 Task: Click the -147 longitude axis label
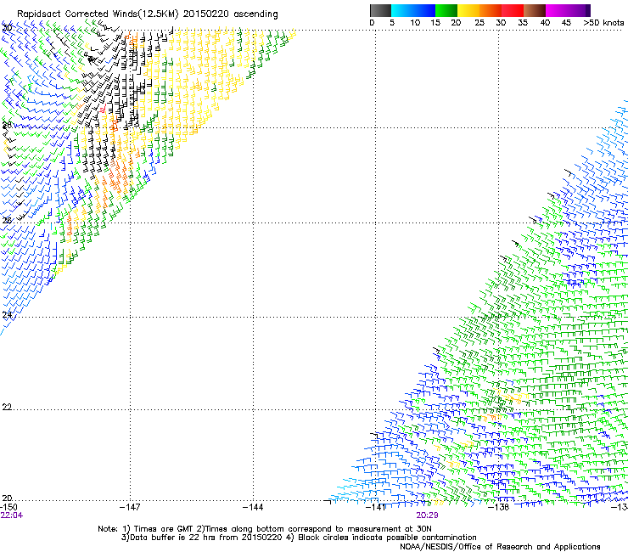(130, 507)
